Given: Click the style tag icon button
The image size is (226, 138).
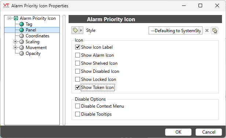Looking at the screenshot, I should pyautogui.click(x=75, y=30).
